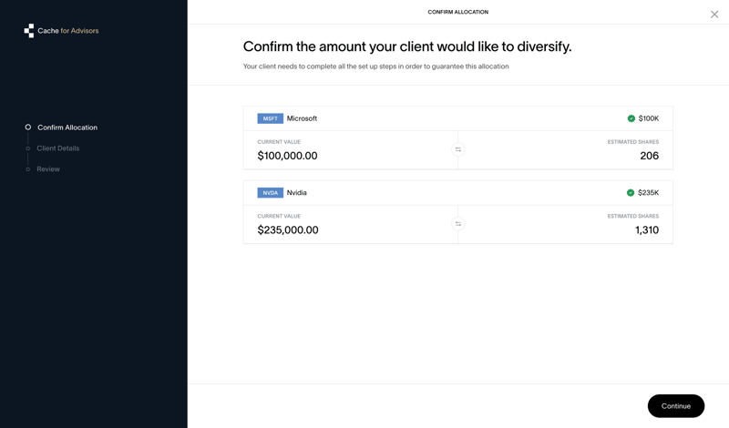
Task: Select the Review step circle
Action: (x=28, y=169)
